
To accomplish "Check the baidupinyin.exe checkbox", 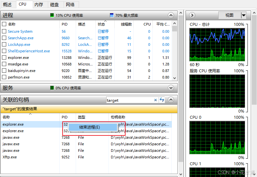I will point(4,71).
